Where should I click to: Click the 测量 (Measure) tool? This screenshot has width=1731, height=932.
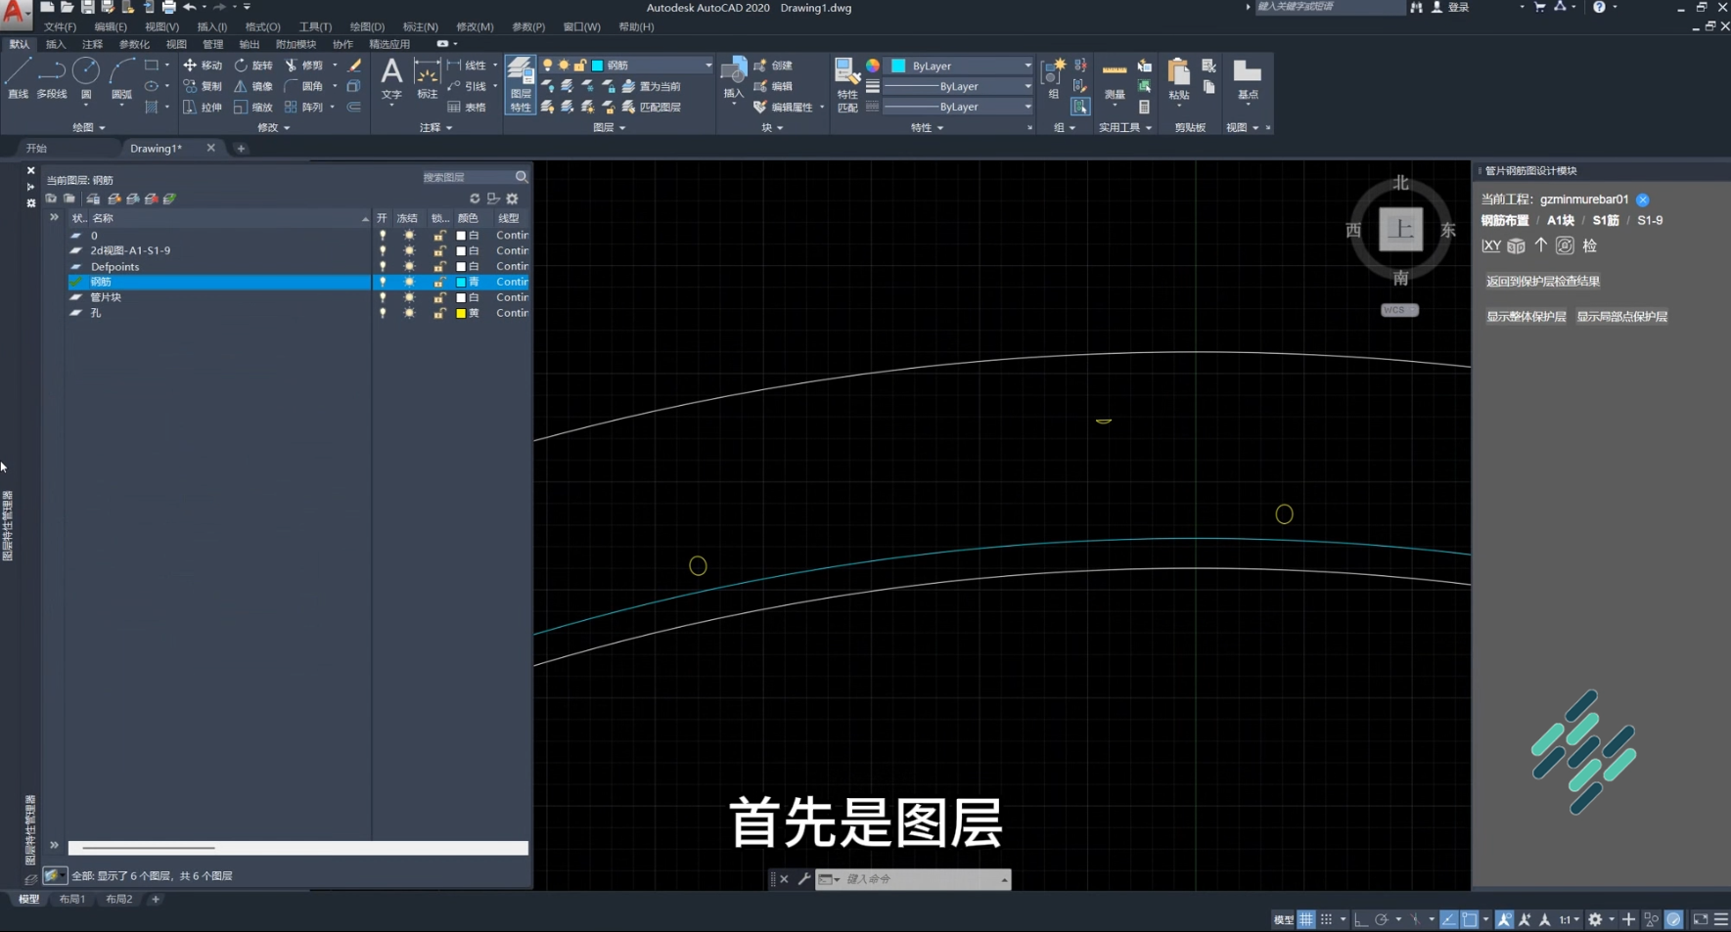[x=1115, y=80]
